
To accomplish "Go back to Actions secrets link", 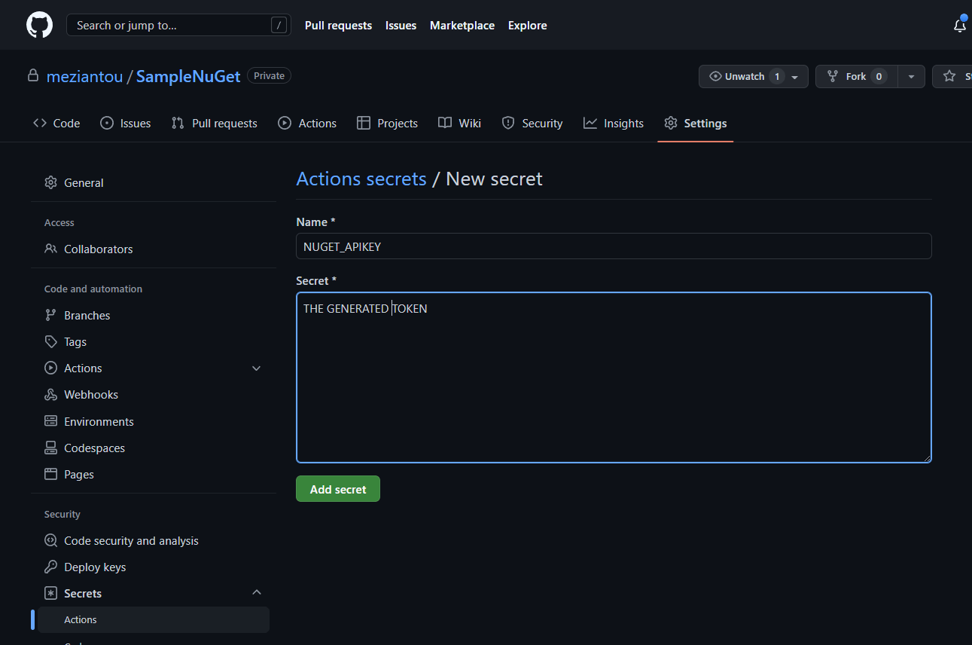I will point(361,179).
